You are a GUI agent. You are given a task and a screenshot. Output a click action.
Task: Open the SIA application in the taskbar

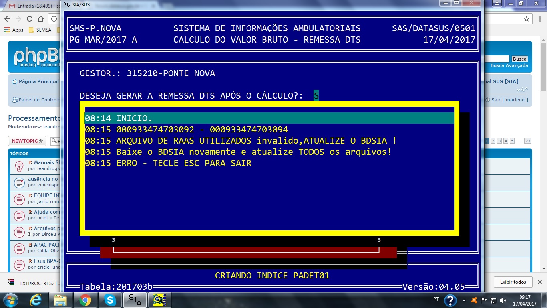pos(135,300)
